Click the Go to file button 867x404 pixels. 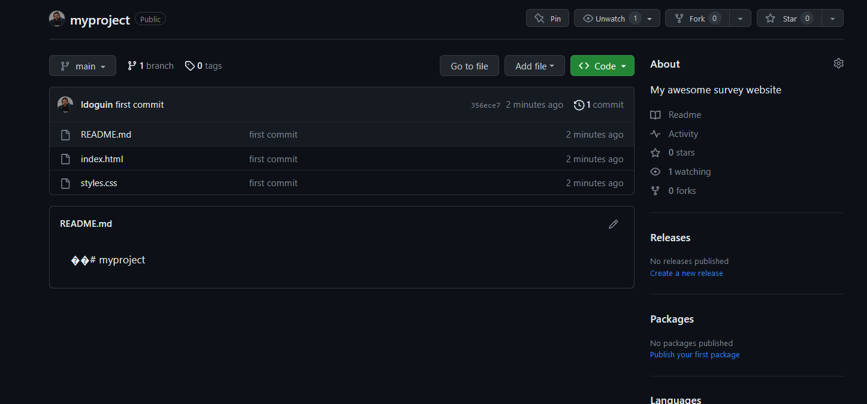point(469,66)
